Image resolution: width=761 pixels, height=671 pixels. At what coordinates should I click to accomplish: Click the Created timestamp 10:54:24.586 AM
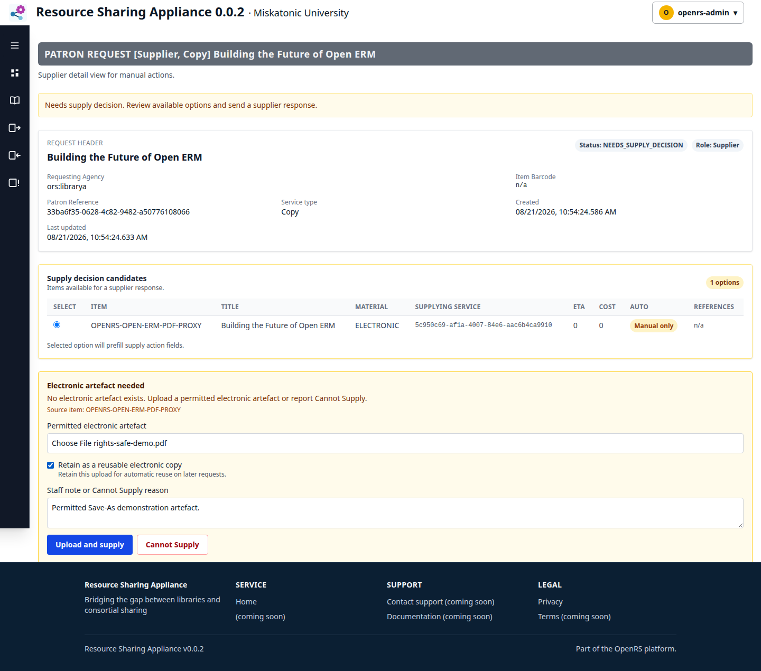[x=566, y=212]
